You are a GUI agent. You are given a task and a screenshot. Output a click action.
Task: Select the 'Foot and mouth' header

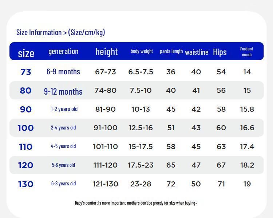tap(247, 52)
